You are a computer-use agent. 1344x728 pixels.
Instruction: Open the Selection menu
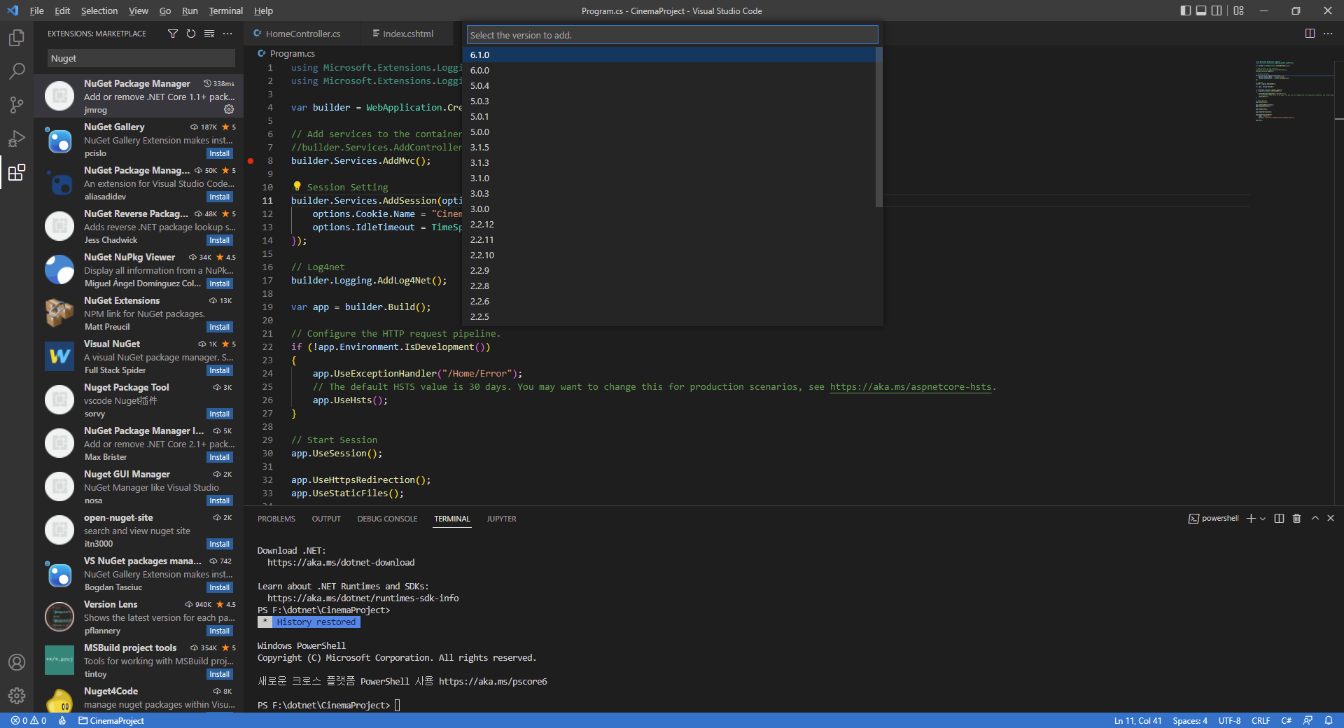(99, 10)
